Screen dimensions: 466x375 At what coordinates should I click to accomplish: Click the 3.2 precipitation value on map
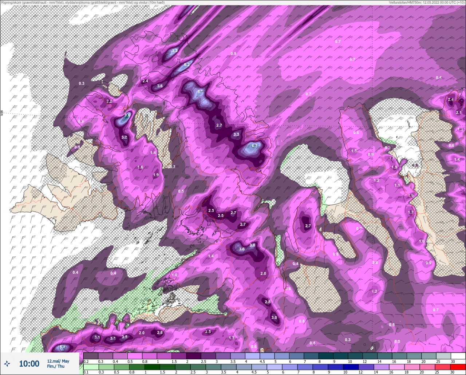(x=124, y=137)
